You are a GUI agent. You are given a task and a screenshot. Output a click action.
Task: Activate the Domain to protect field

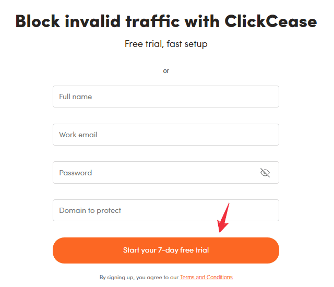[x=166, y=210]
